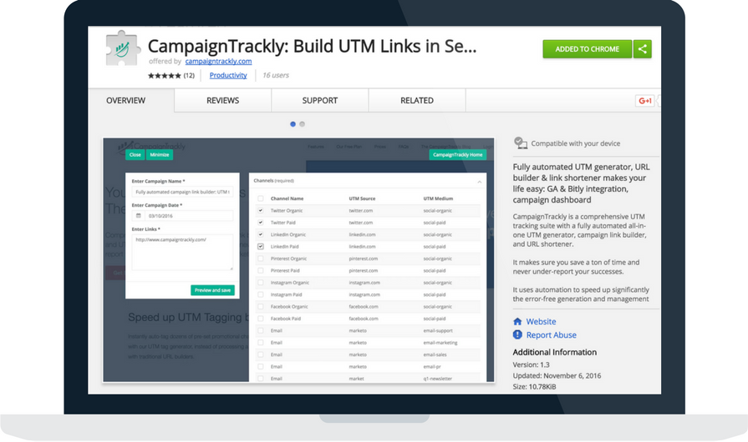Click the Report Abuse link

(x=551, y=335)
